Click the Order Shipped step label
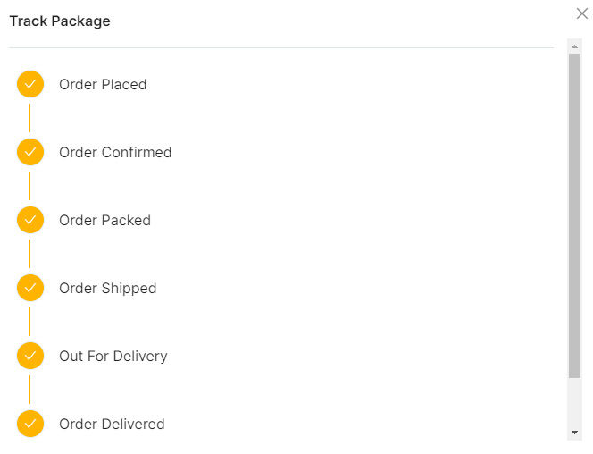Screen dimensions: 593x454 [x=107, y=289]
